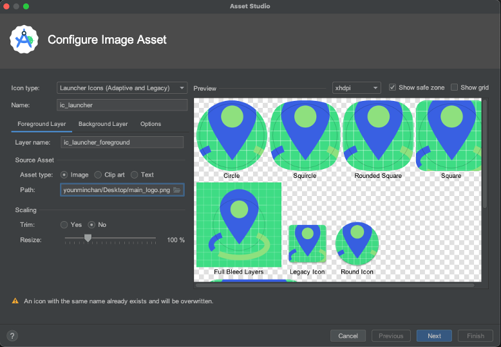Open the help question mark button

point(12,336)
